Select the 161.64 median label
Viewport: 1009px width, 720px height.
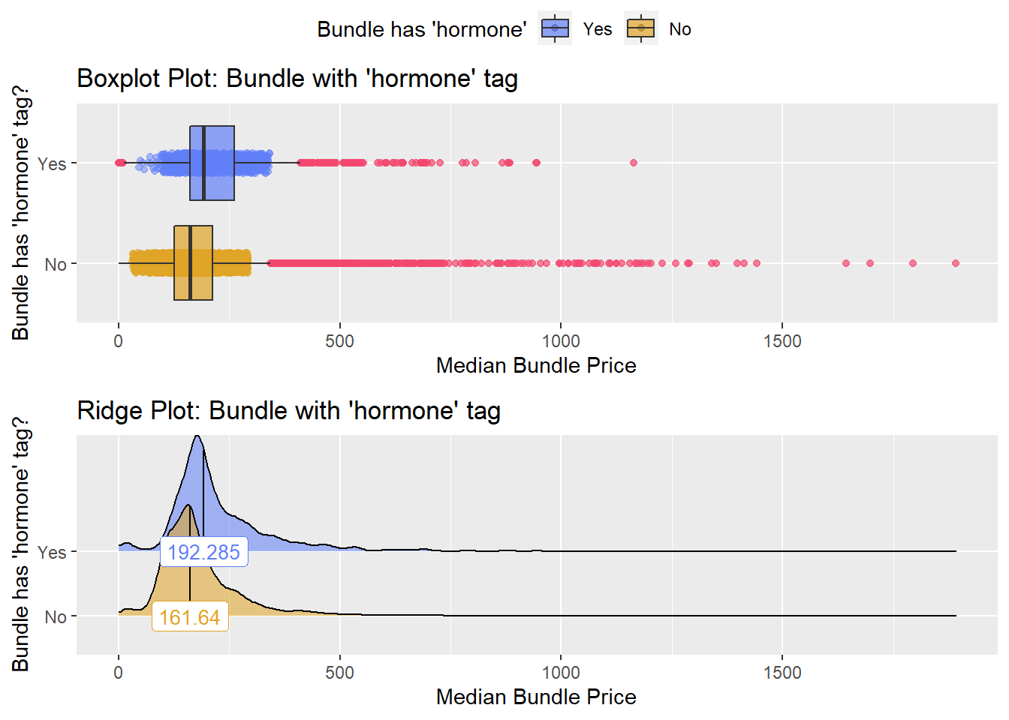pyautogui.click(x=189, y=617)
